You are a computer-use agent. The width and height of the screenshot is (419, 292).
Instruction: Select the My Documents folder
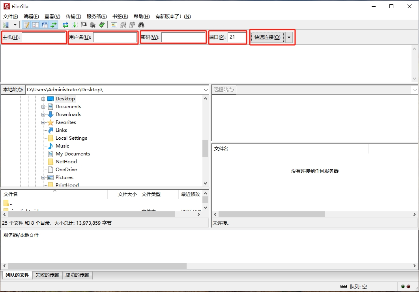point(73,154)
